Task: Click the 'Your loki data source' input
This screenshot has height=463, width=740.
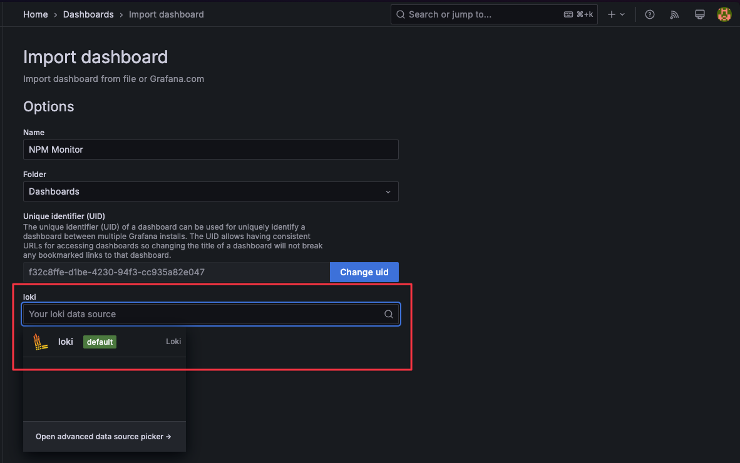Action: (200, 314)
